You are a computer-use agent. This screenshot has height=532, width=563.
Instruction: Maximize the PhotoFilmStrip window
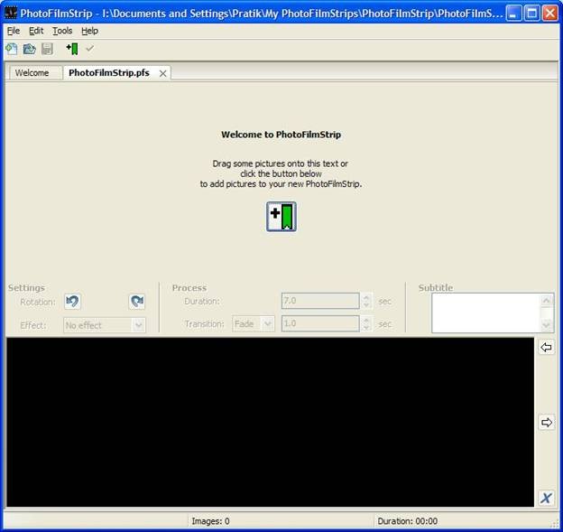click(x=532, y=14)
